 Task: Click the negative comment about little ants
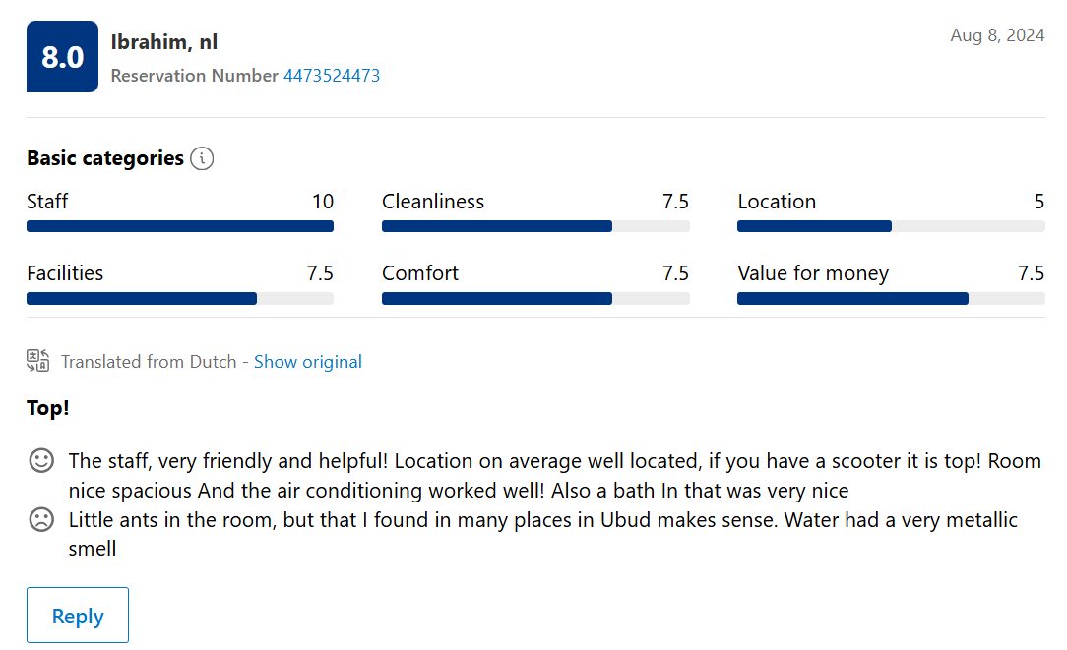[543, 534]
